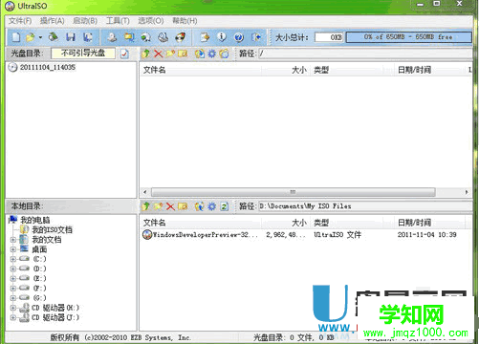Sort image list by 文件名 column header
Screen dimensions: 479x344
(201, 70)
